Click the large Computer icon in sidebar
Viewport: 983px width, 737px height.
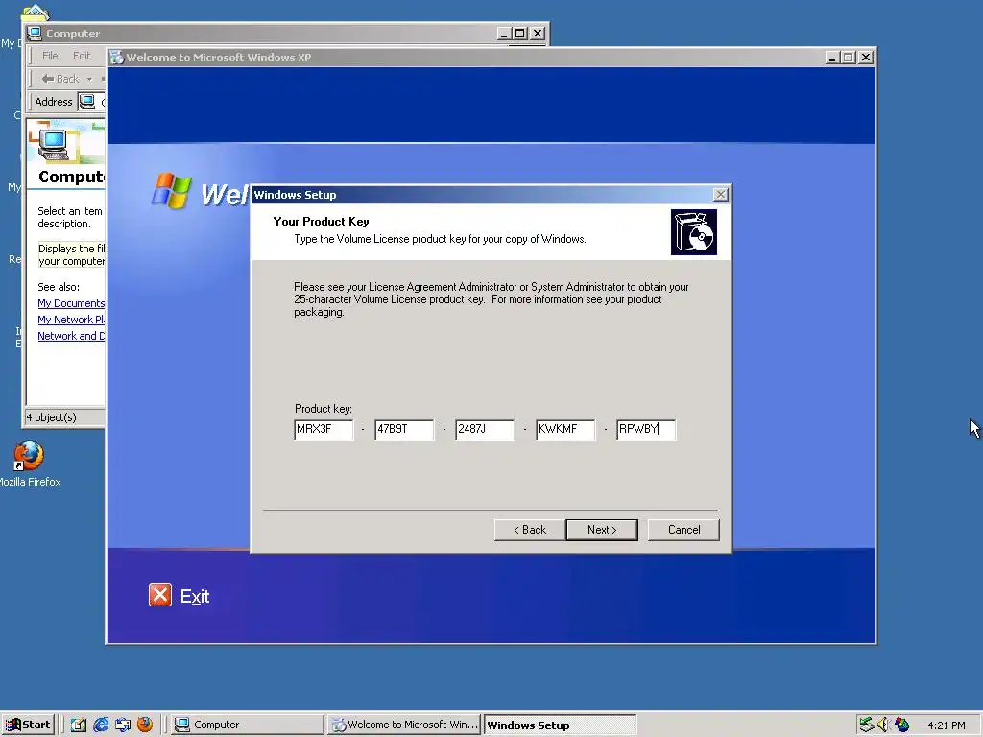click(x=54, y=145)
